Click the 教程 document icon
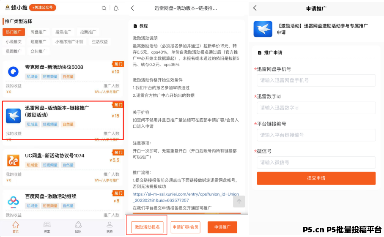This screenshot has width=384, height=237. click(135, 26)
